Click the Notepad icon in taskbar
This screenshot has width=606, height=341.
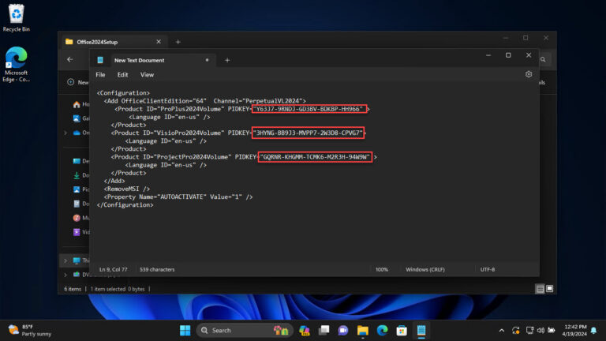pyautogui.click(x=421, y=330)
